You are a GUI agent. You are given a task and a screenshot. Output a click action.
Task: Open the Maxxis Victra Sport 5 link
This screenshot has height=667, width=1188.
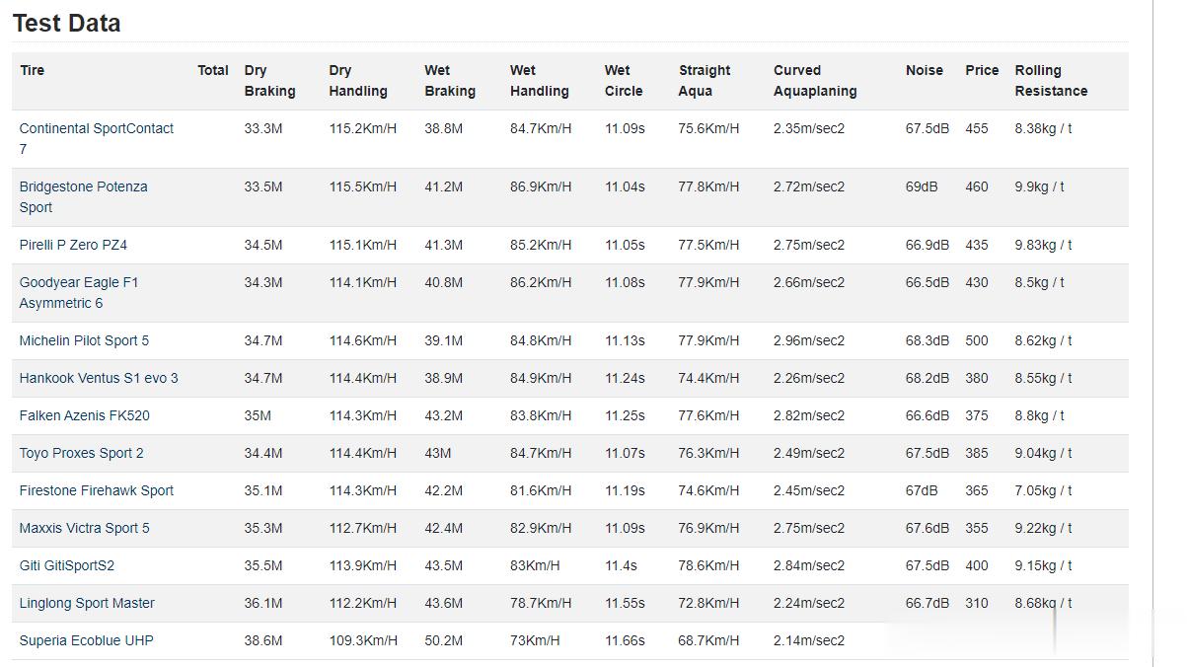(x=85, y=528)
